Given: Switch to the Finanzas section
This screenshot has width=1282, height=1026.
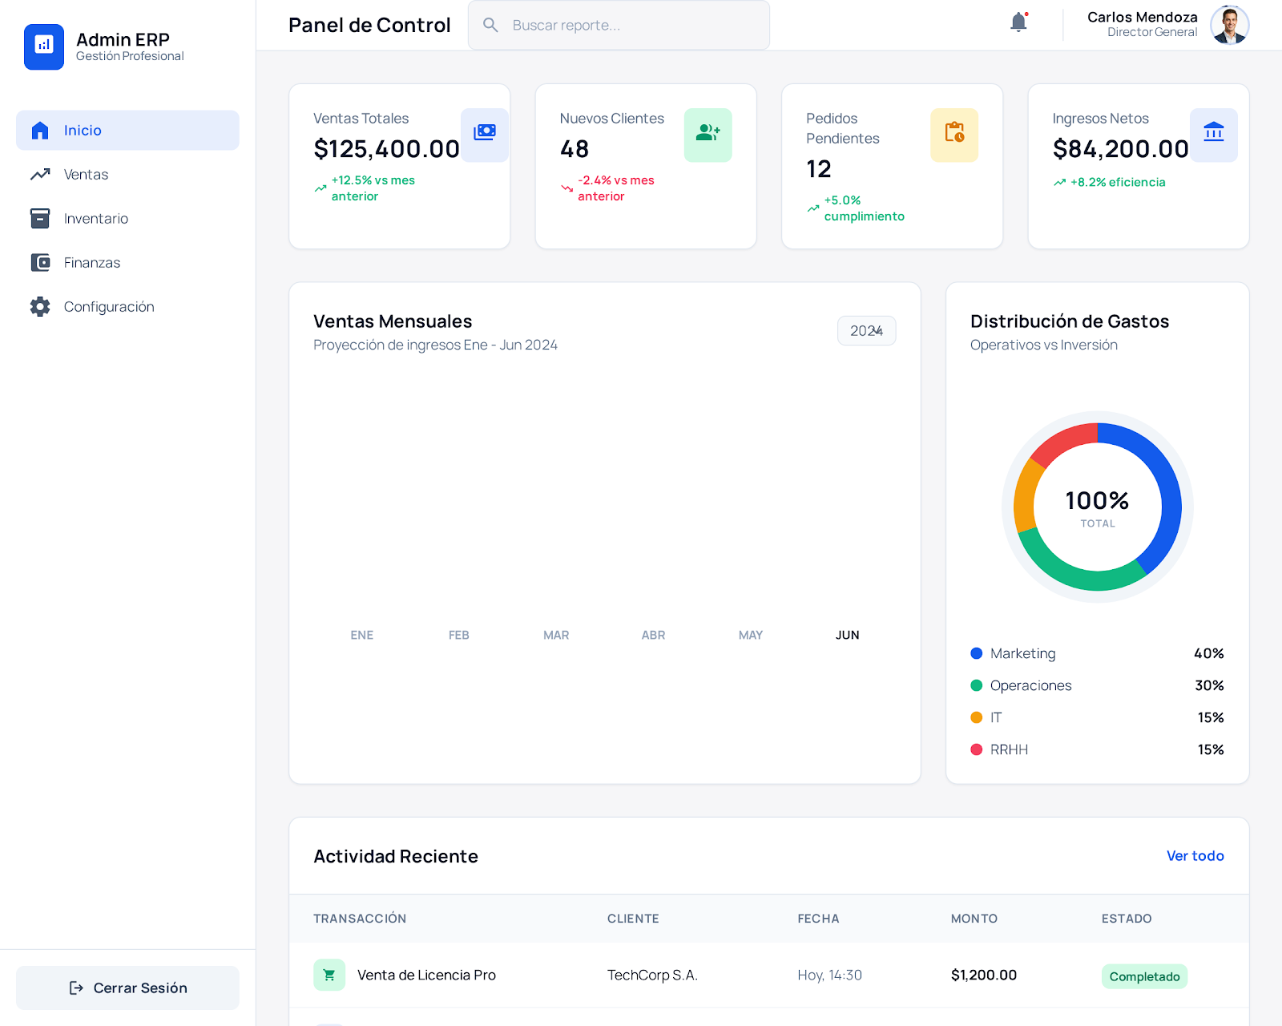Looking at the screenshot, I should 92,262.
